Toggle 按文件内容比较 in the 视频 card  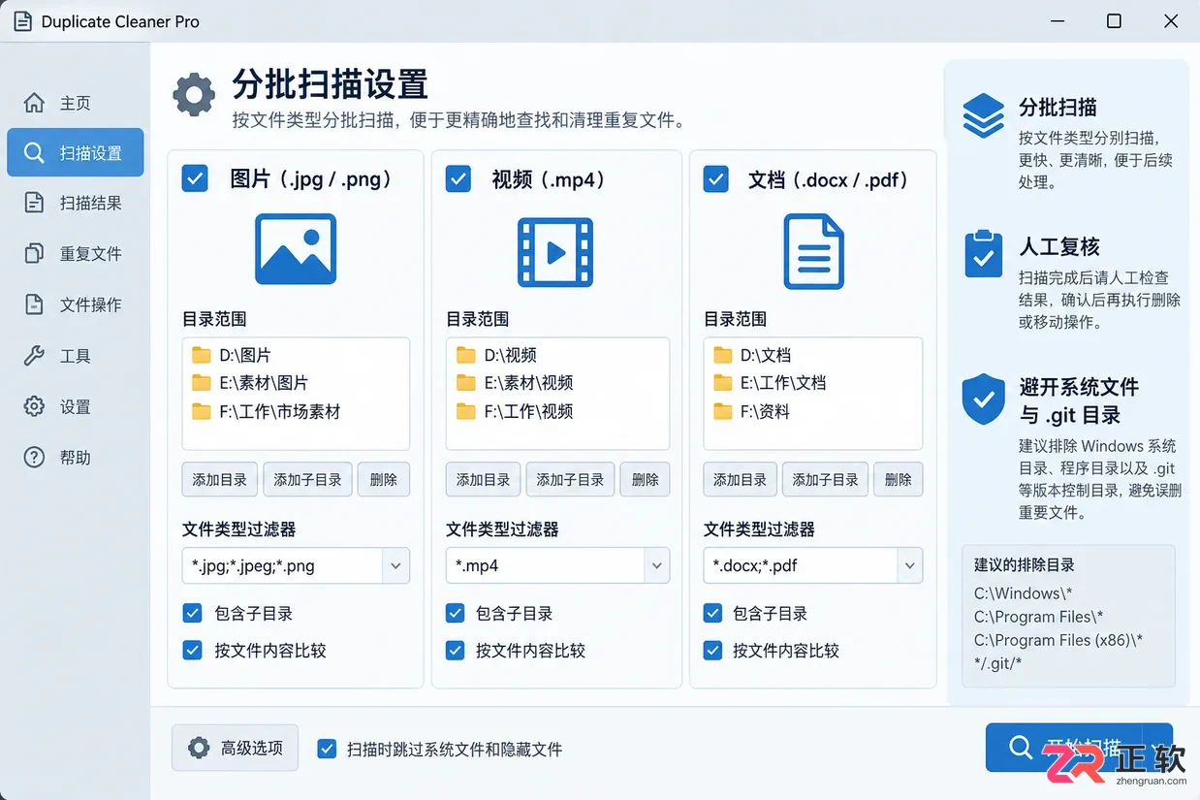click(x=456, y=650)
